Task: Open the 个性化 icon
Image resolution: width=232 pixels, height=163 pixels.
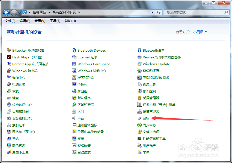Action: pyautogui.click(x=74, y=84)
